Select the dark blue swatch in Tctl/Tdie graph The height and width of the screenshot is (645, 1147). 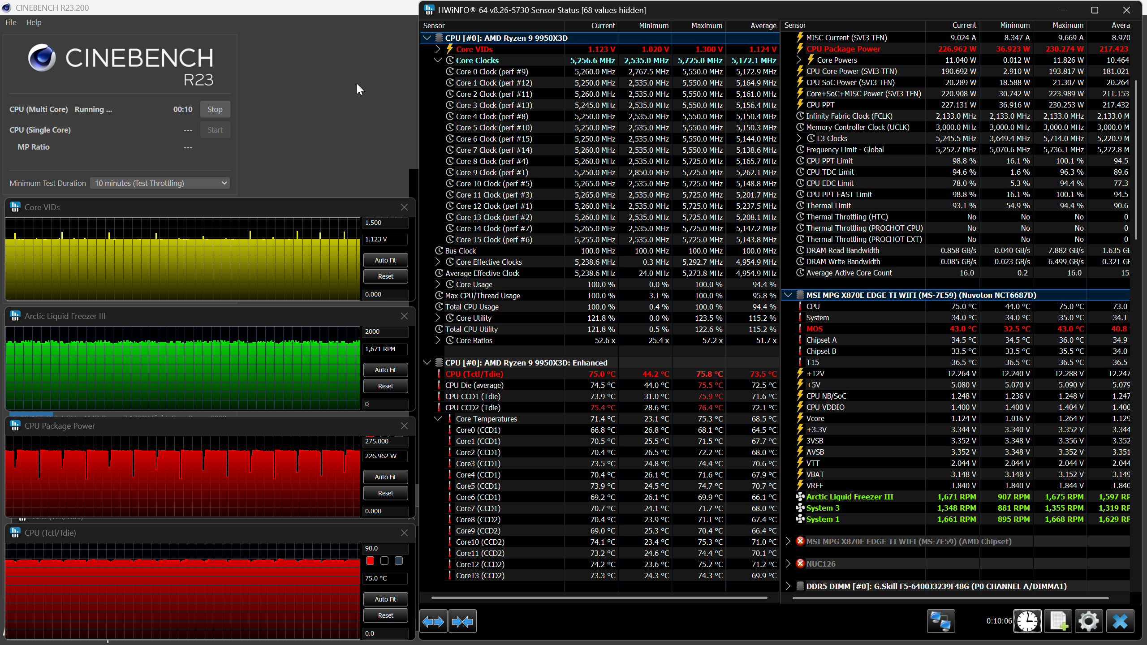tap(399, 561)
